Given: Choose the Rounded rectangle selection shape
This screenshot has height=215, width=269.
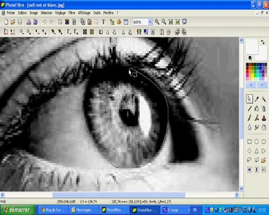Looking at the screenshot, I should [x=264, y=142].
